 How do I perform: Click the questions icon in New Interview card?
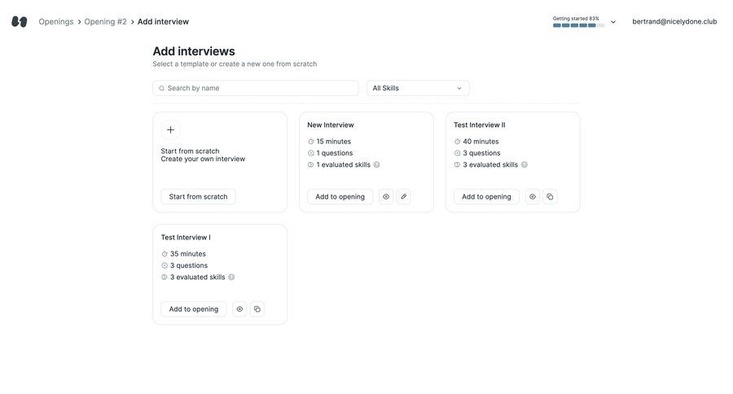(x=311, y=153)
